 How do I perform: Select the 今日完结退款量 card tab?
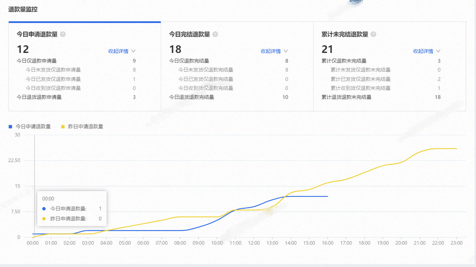(237, 66)
